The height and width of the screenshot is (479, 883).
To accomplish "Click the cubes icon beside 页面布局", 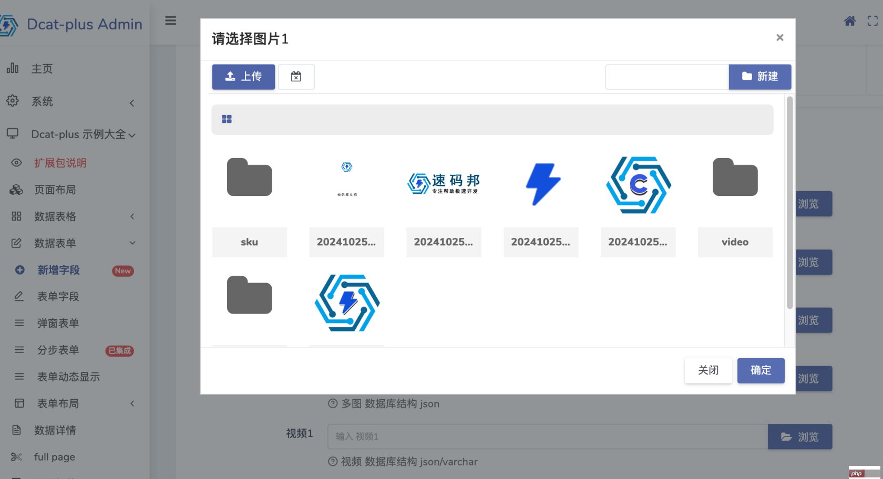I will pyautogui.click(x=16, y=190).
